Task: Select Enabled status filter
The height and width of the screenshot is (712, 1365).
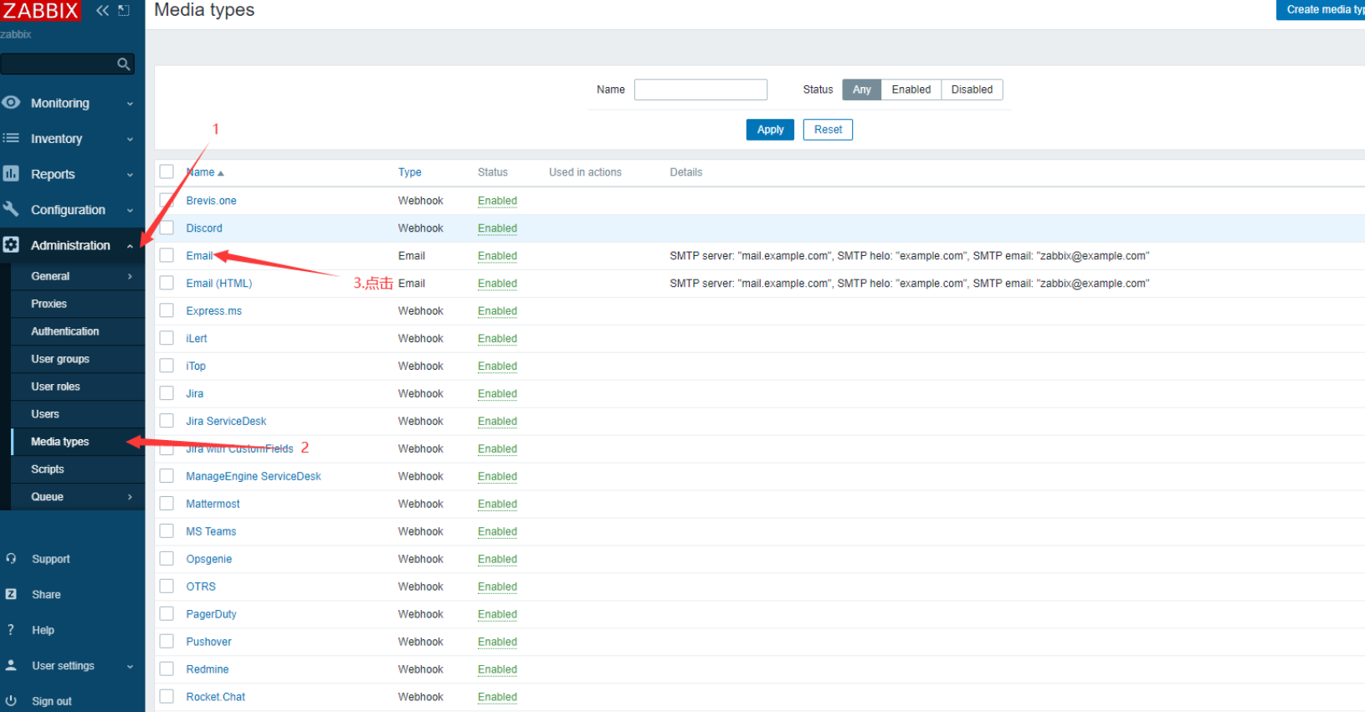Action: tap(911, 90)
